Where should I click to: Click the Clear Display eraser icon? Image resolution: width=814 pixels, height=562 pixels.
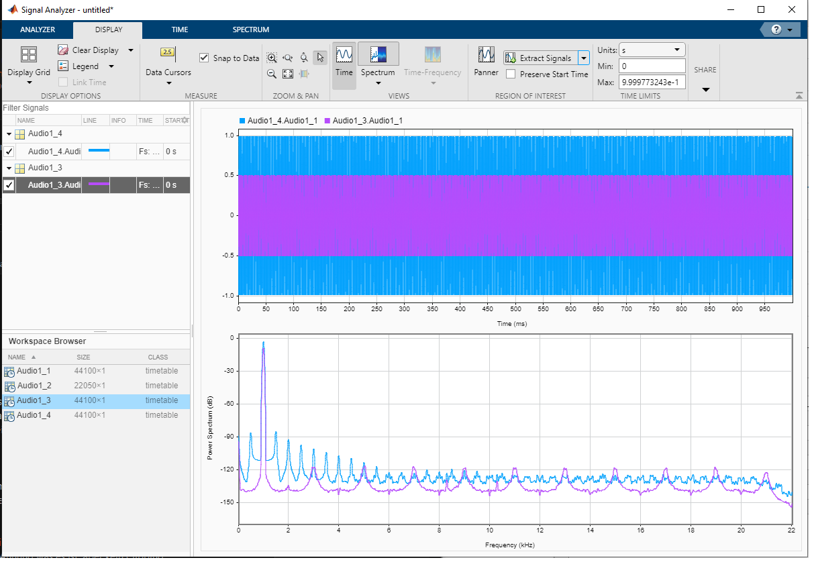[x=63, y=50]
